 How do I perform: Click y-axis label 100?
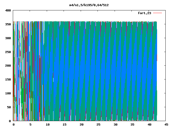click(8, 93)
